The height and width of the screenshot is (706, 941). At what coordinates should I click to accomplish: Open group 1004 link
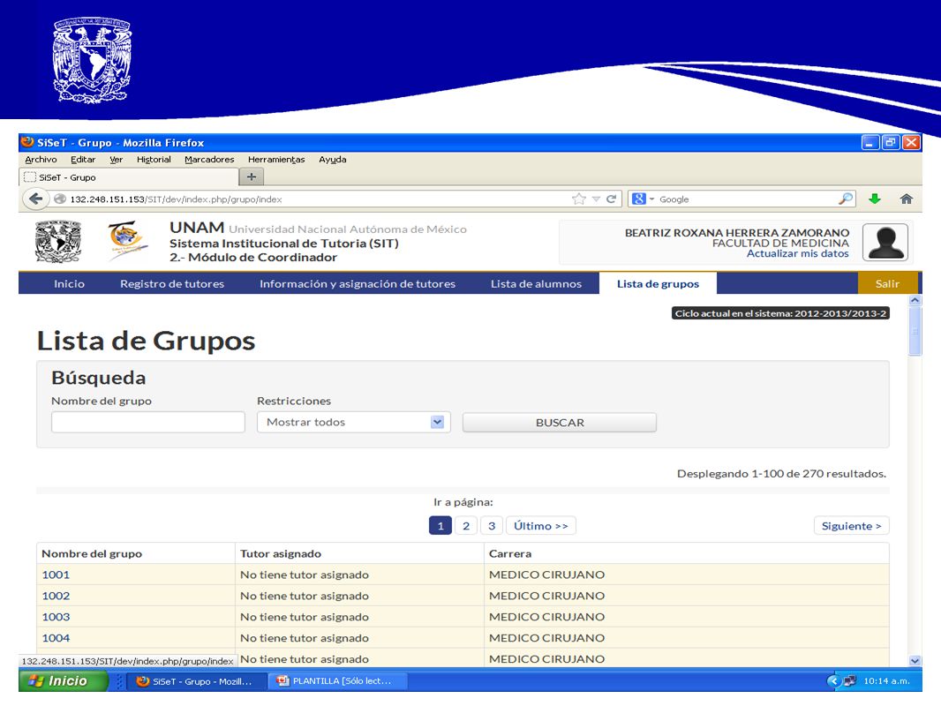(56, 638)
